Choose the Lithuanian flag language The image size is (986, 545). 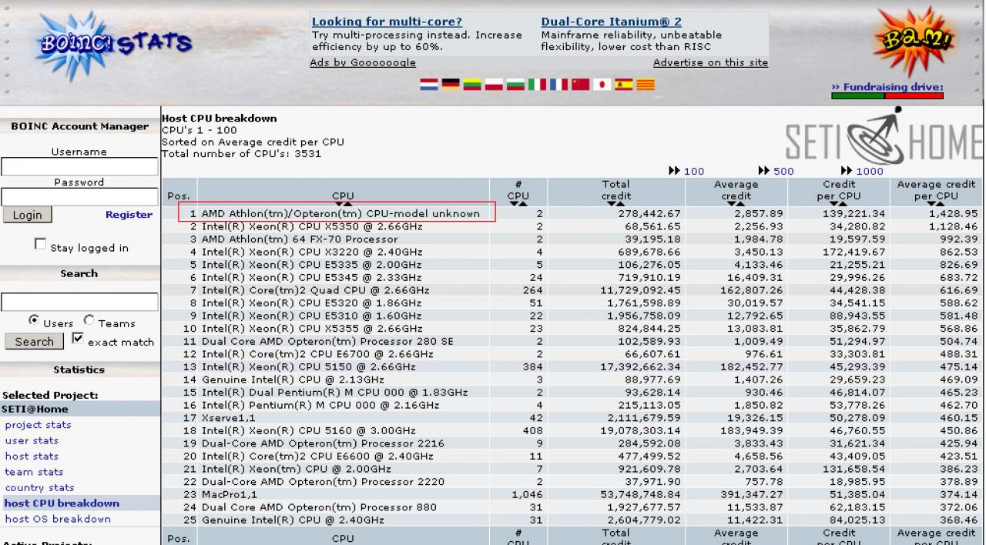[472, 85]
